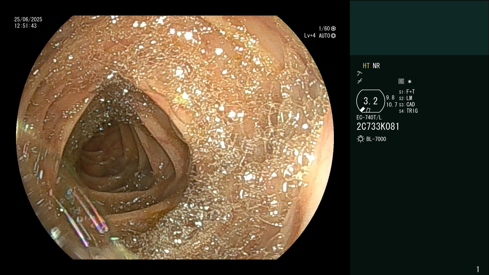Click the hollow channel marker in the scope diagram

[x=368, y=110]
